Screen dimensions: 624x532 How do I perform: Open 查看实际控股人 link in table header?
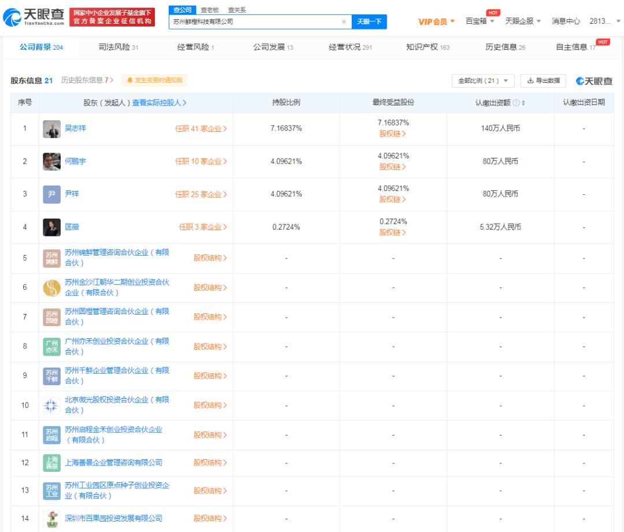159,103
